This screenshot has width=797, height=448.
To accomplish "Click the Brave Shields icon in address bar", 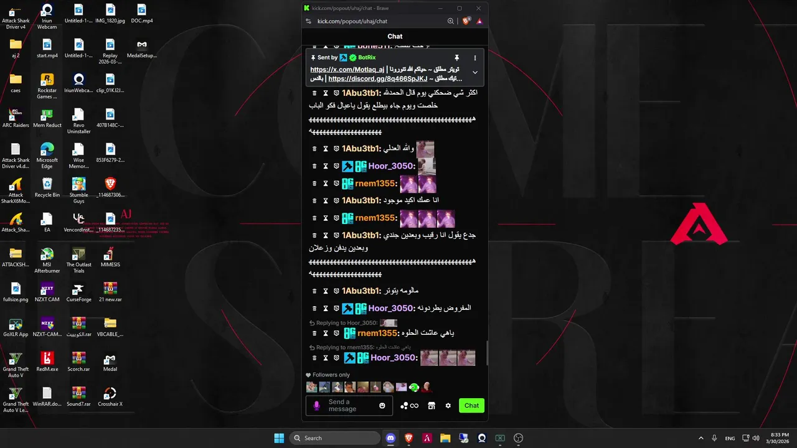I will coord(466,21).
